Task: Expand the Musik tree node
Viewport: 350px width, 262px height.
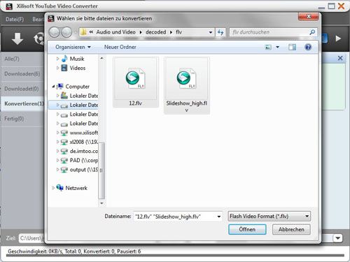Action: coord(57,59)
